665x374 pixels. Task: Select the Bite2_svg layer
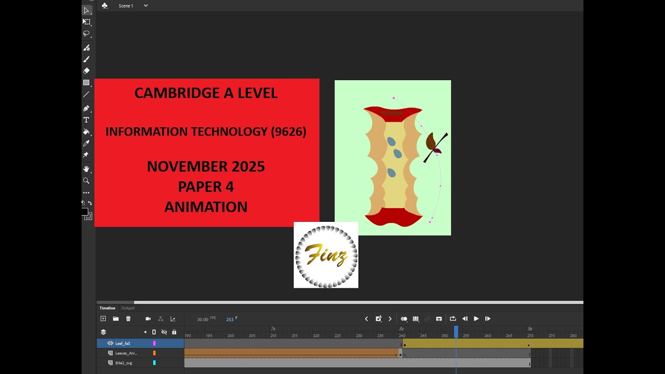pos(140,363)
